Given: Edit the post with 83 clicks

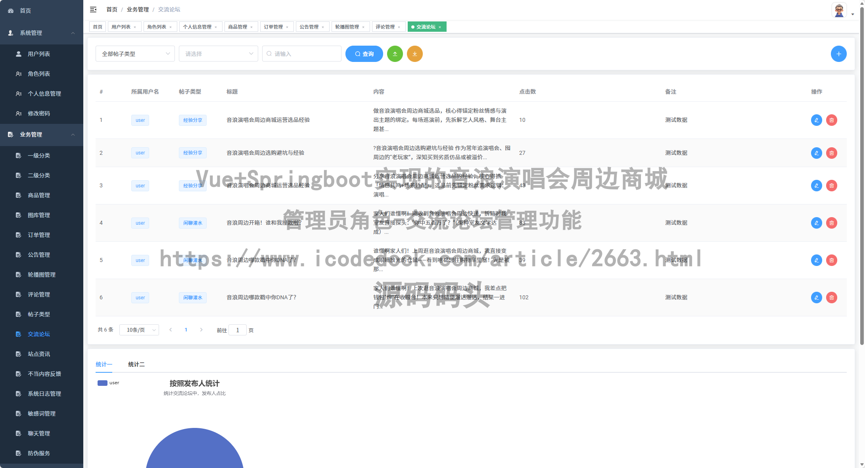Looking at the screenshot, I should click(817, 223).
